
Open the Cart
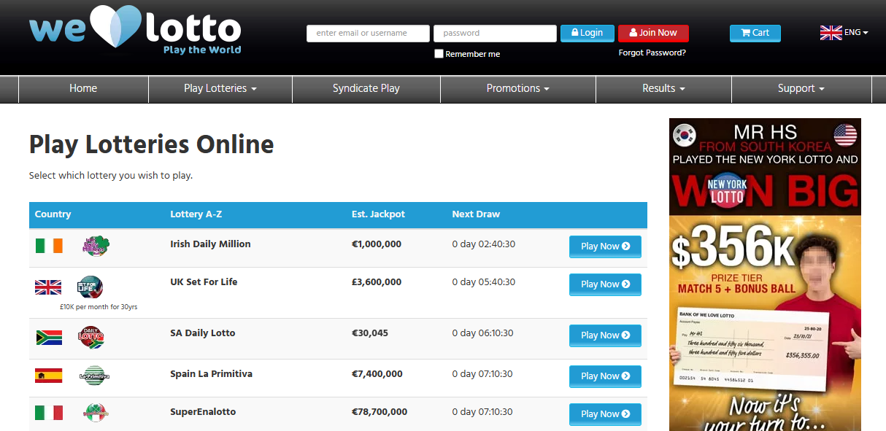coord(755,33)
